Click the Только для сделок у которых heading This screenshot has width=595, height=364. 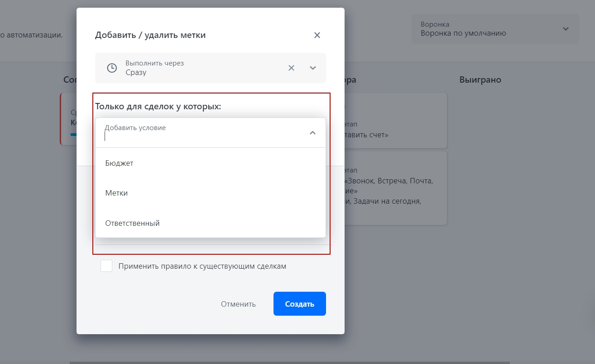[158, 107]
